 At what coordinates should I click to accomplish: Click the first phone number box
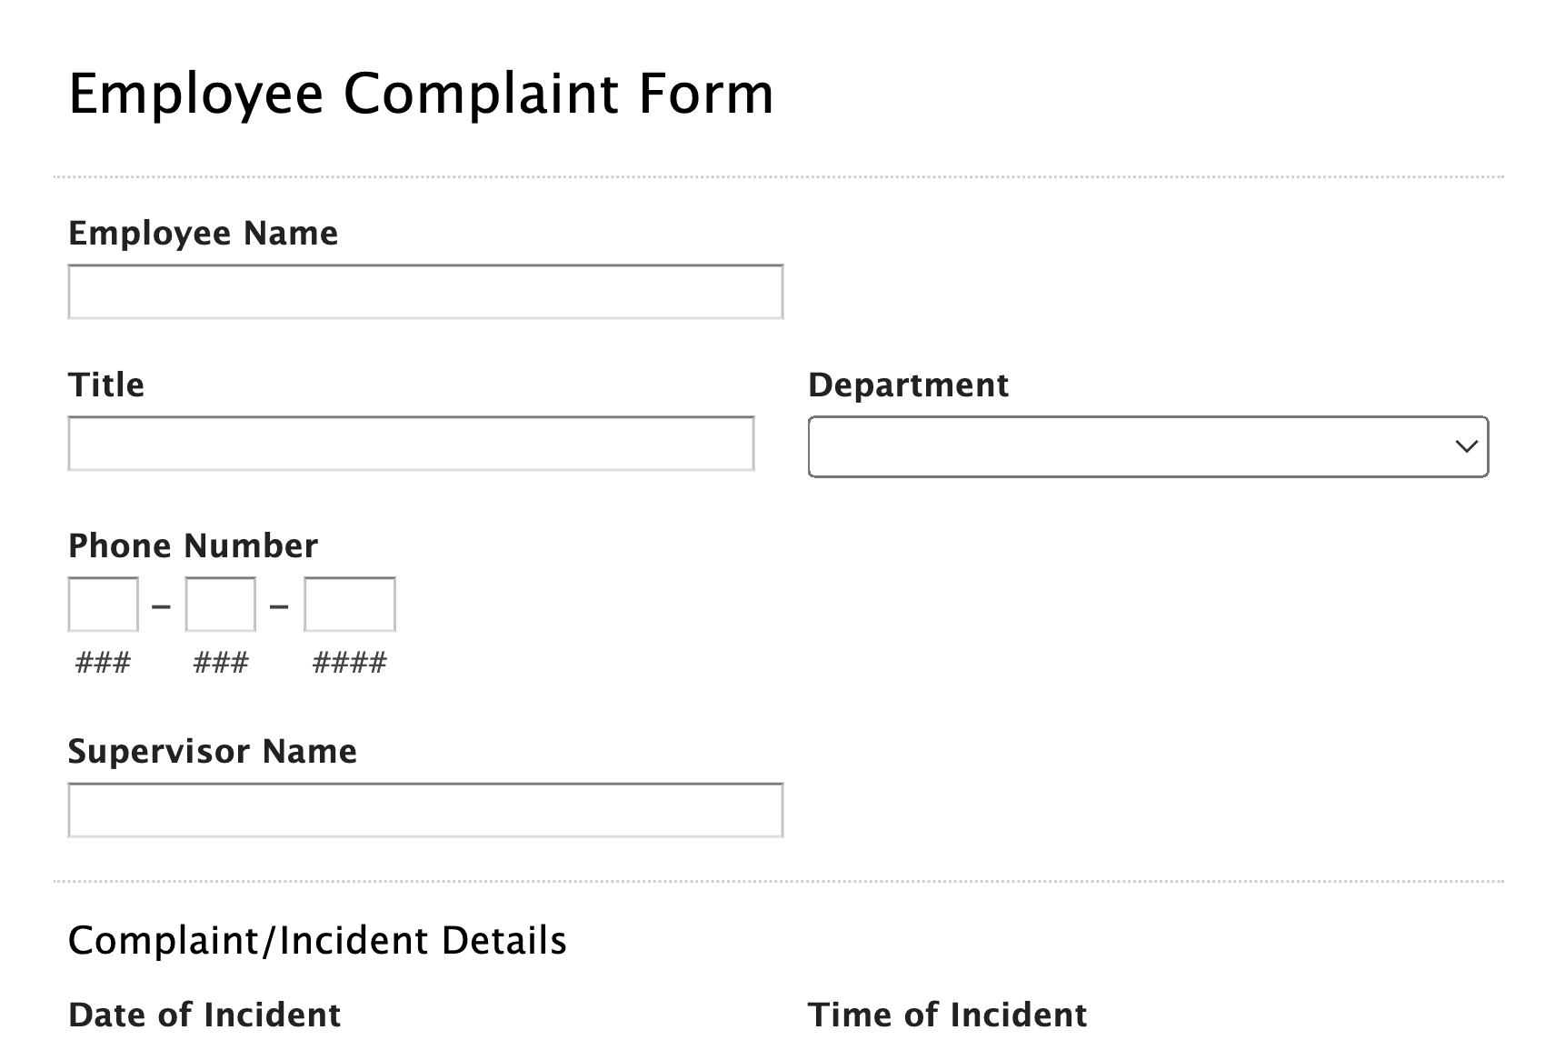click(x=104, y=605)
